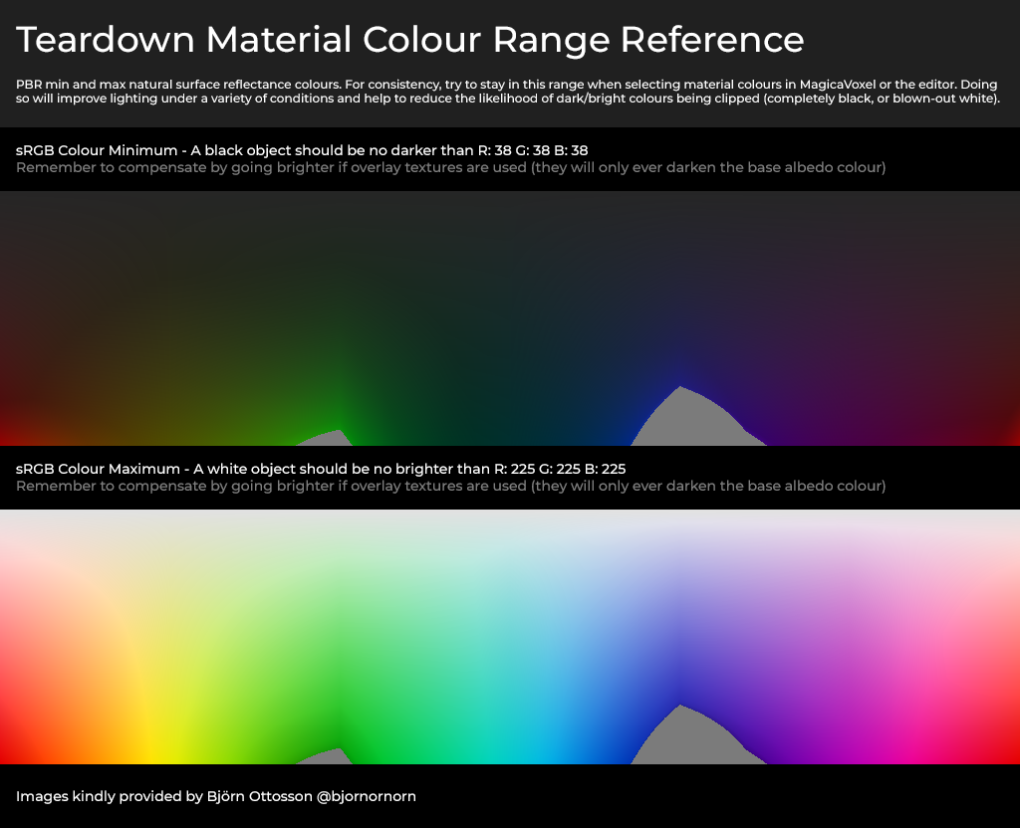Image resolution: width=1020 pixels, height=828 pixels.
Task: Click the Teardown Material Colour Range Reference title
Action: pyautogui.click(x=409, y=40)
